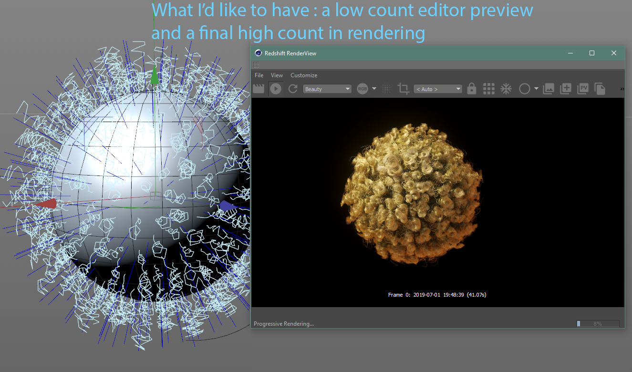Open the Customize menu
The image size is (632, 372).
click(304, 75)
